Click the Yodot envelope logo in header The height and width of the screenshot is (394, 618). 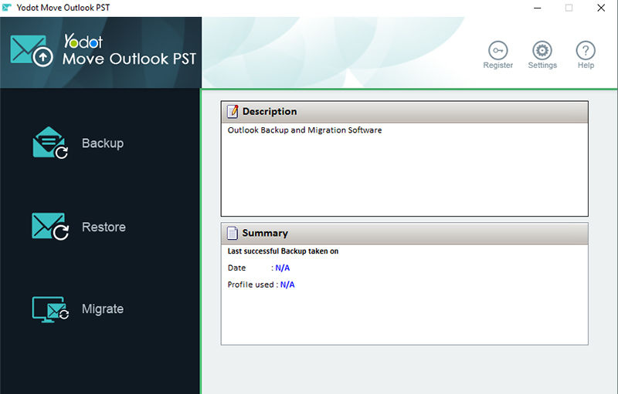[32, 51]
